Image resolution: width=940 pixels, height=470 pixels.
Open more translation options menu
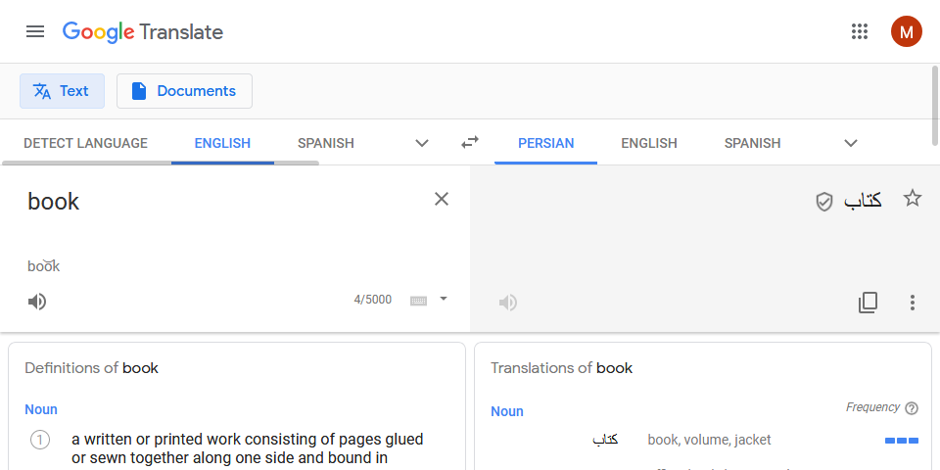point(912,303)
